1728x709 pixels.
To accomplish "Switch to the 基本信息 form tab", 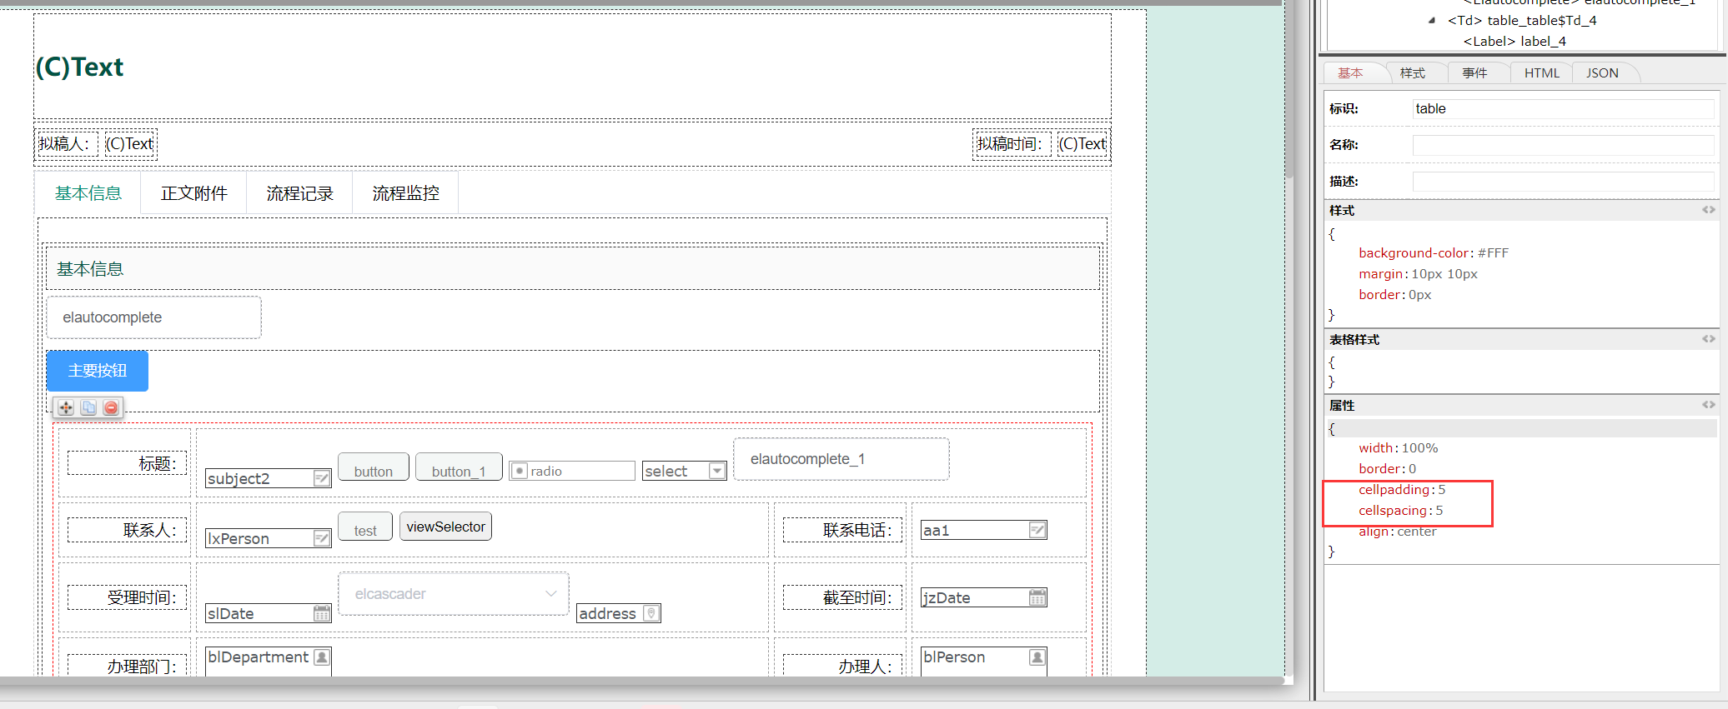I will (x=88, y=193).
